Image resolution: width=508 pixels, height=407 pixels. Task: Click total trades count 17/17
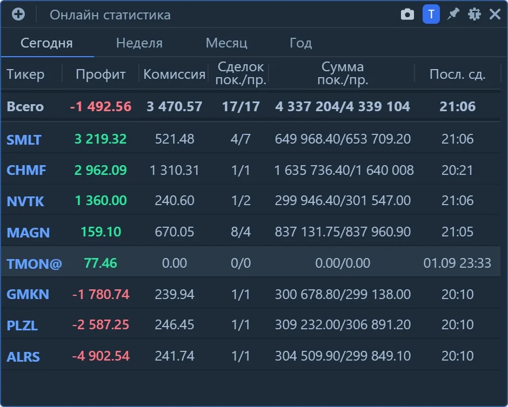(240, 106)
